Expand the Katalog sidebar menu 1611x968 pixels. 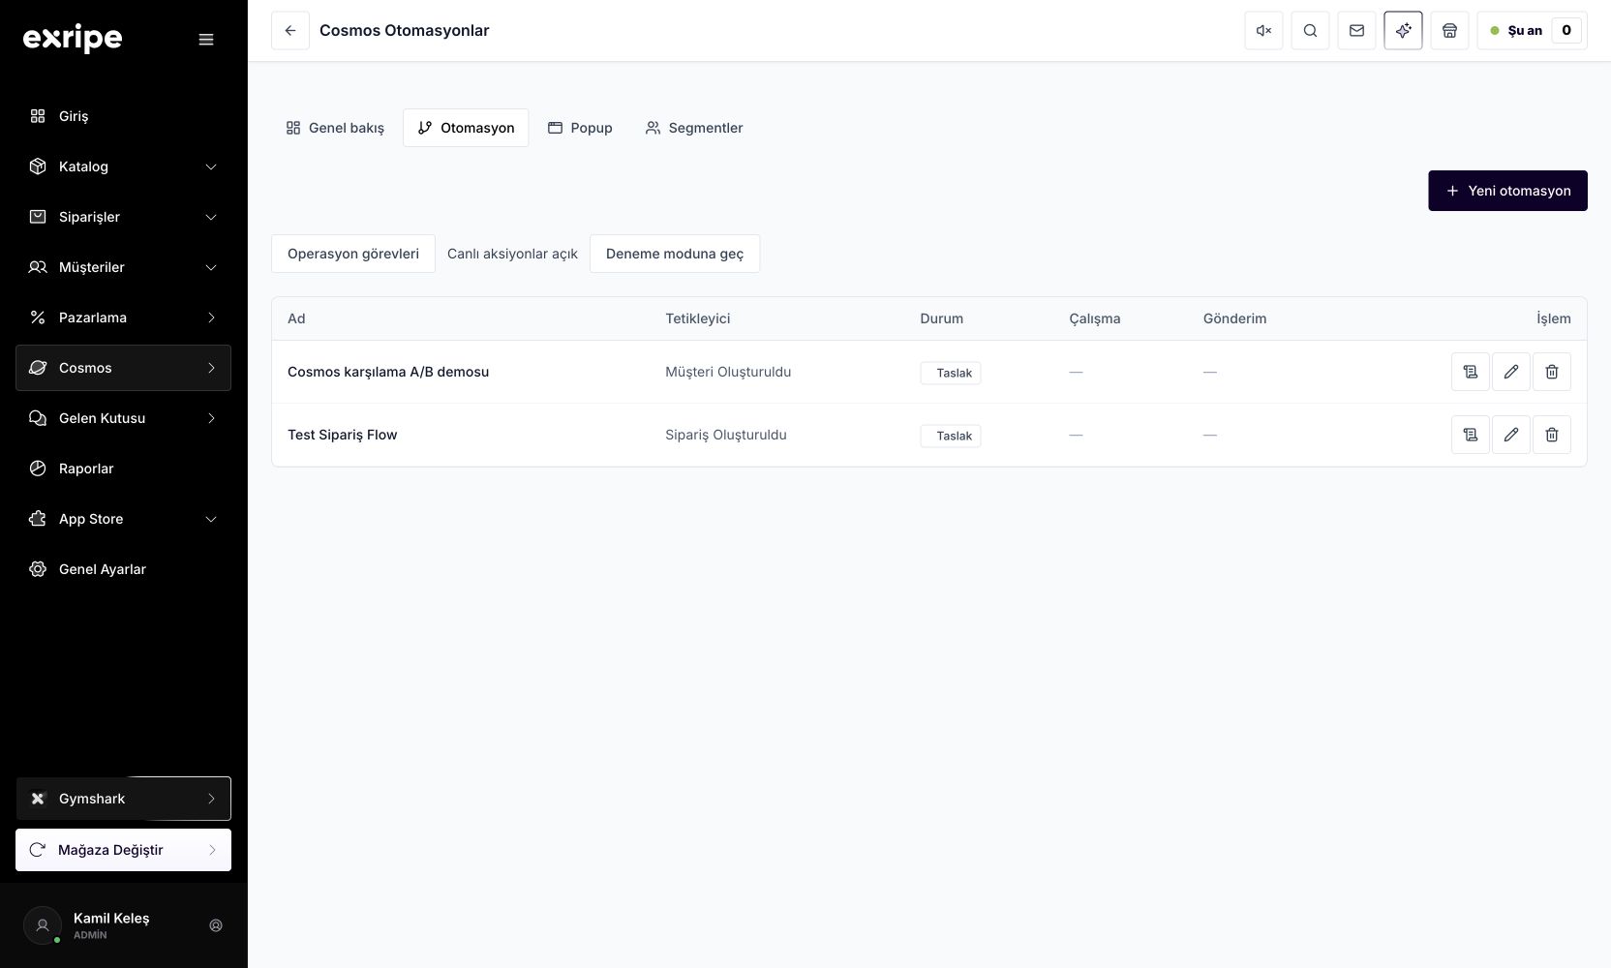pos(123,166)
